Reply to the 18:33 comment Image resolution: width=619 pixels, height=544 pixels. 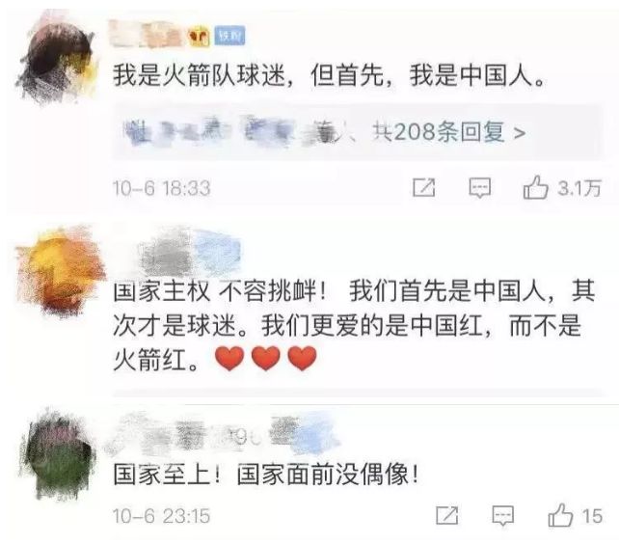[x=479, y=187]
